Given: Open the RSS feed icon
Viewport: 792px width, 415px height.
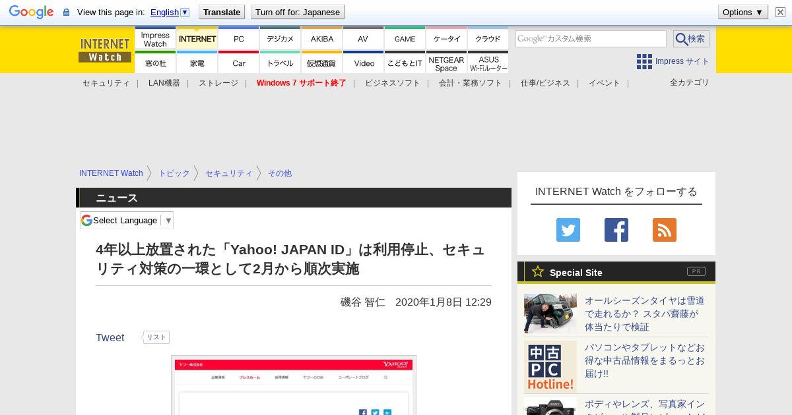Looking at the screenshot, I should pos(665,230).
